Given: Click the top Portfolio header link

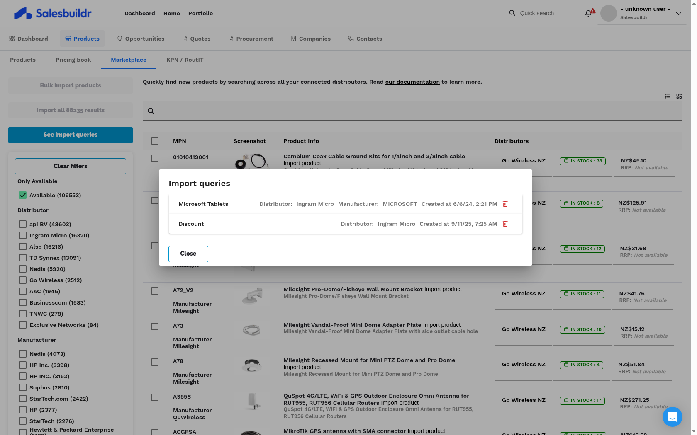Looking at the screenshot, I should [x=200, y=13].
